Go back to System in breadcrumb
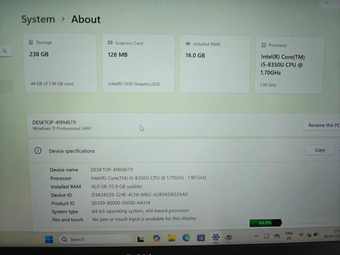This screenshot has width=340, height=255. (x=38, y=19)
